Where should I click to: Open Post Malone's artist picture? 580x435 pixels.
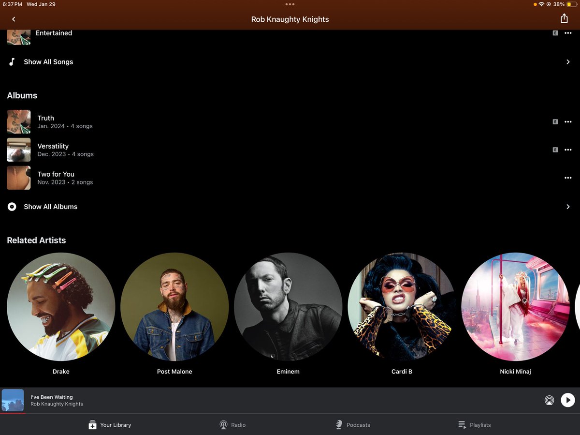(x=174, y=307)
